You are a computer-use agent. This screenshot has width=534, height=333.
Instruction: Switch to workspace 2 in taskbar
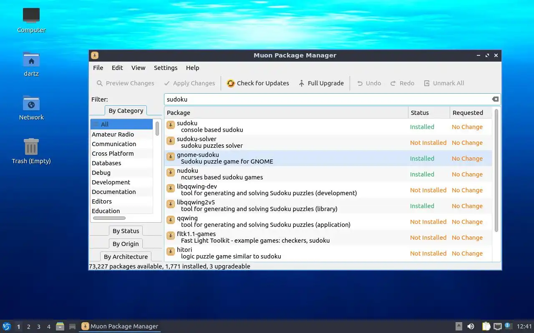click(28, 327)
